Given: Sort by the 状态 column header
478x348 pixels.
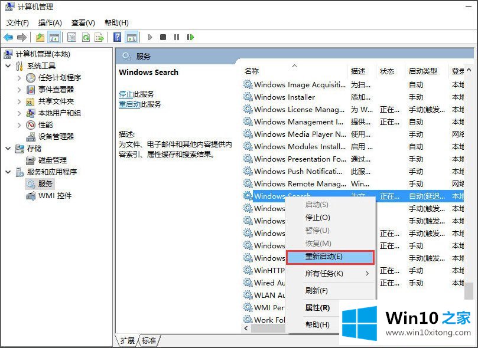Looking at the screenshot, I should click(391, 71).
